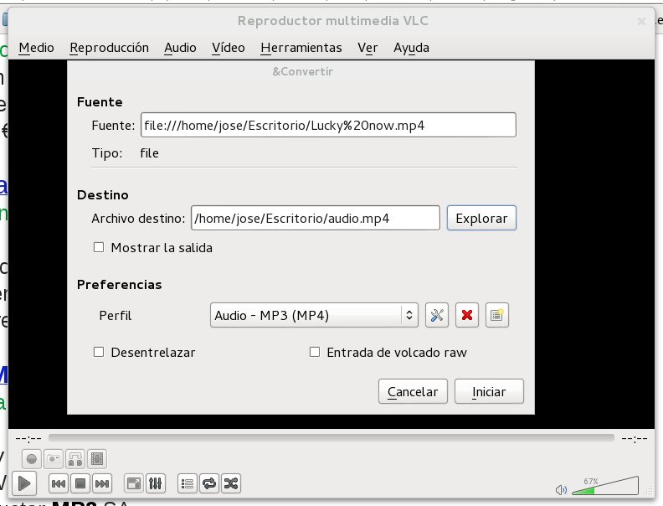Toggle A-B loop icon
The width and height of the screenshot is (663, 506).
pos(75,459)
